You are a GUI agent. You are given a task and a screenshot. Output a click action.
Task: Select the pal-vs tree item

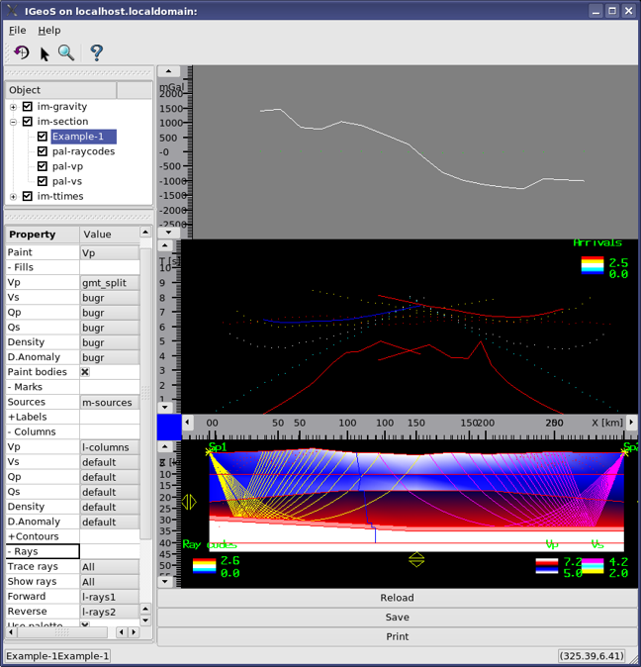(67, 181)
